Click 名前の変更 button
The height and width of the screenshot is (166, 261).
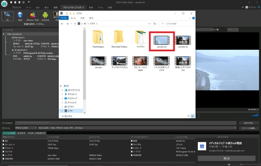[249, 123]
